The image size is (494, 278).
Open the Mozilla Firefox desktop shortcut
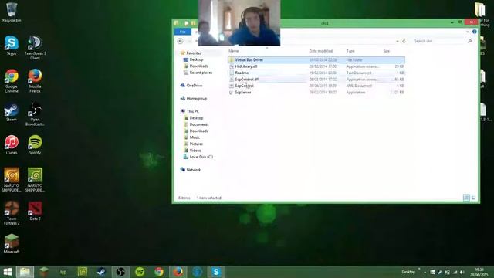(35, 80)
